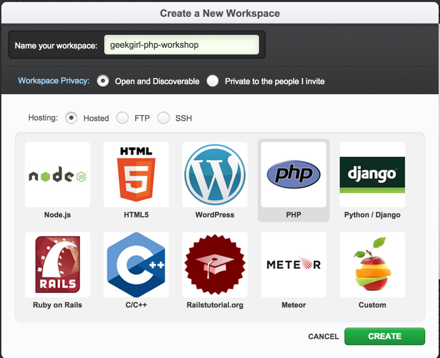Select the Custom fruit icon template

click(x=372, y=265)
